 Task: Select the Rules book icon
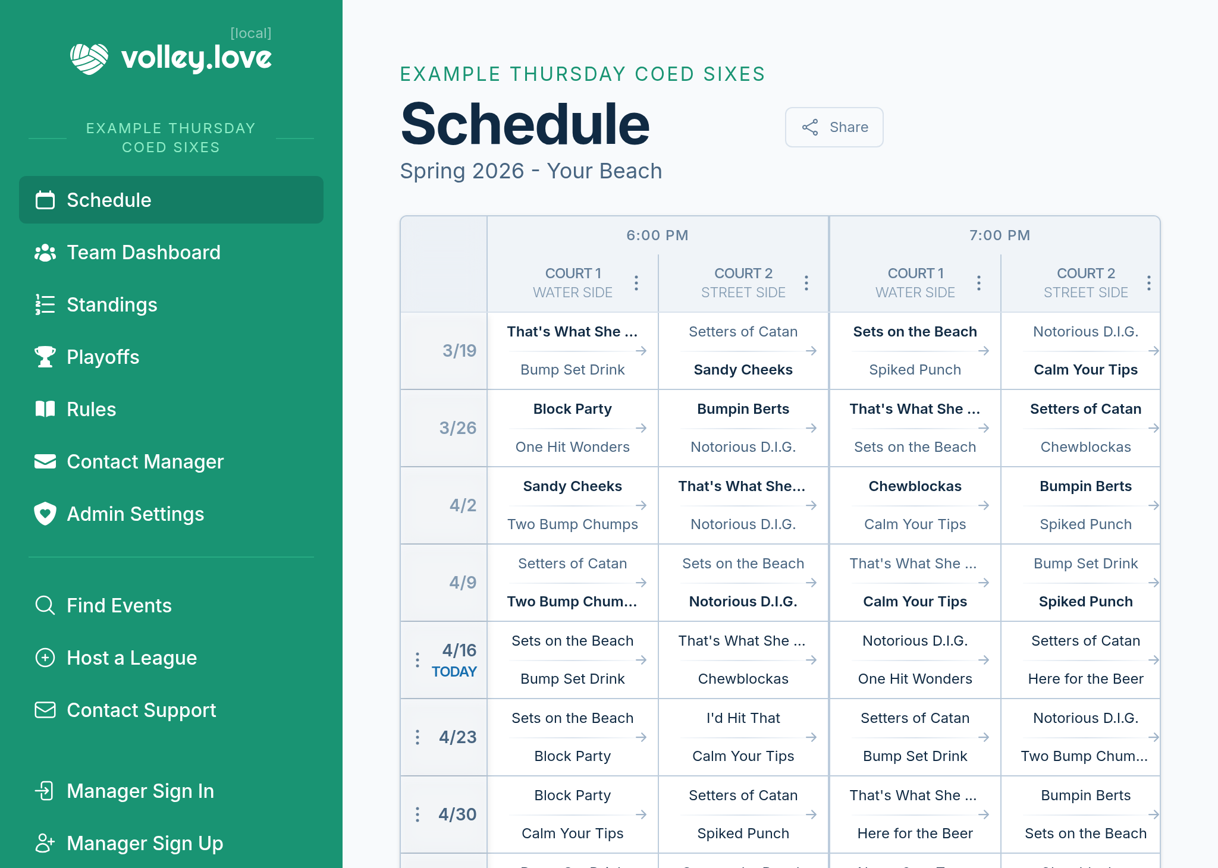point(45,409)
